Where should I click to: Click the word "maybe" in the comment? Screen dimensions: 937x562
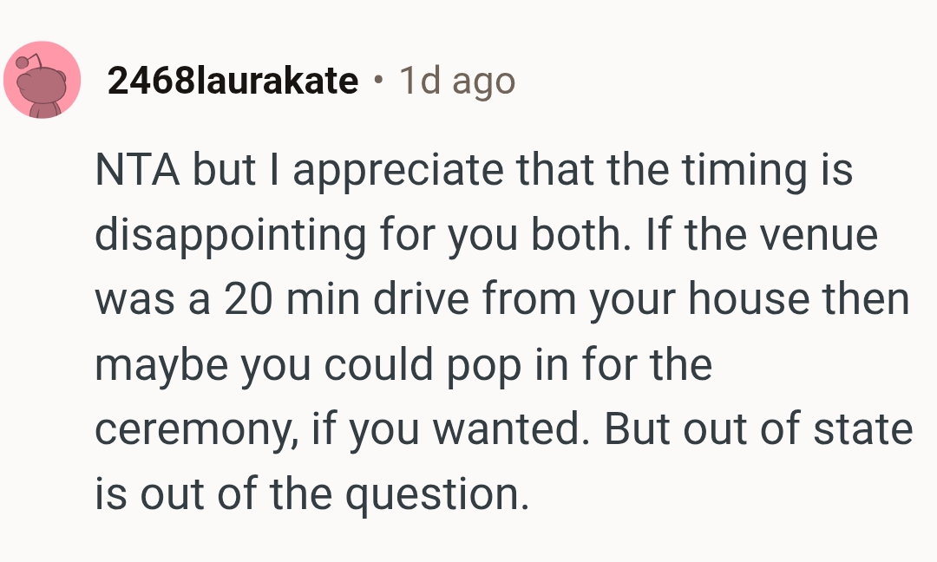161,365
